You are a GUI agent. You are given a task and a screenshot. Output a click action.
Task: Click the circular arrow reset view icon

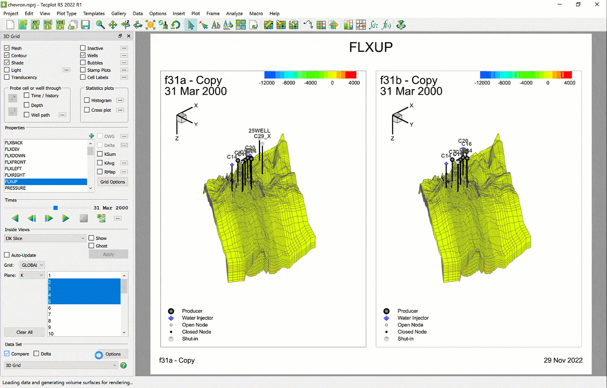pos(175,25)
